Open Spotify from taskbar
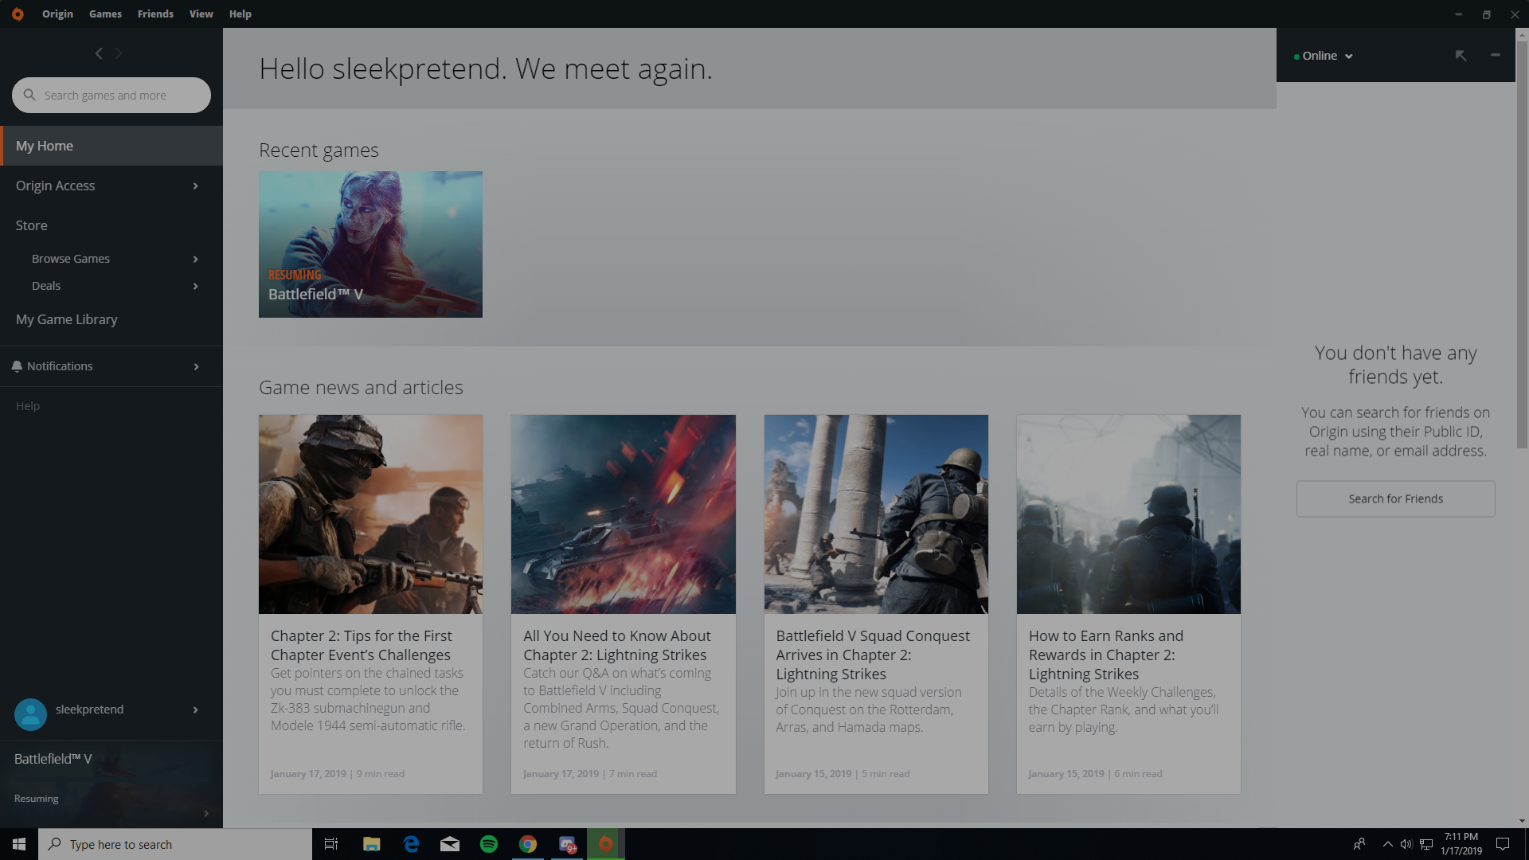Viewport: 1529px width, 860px height. pyautogui.click(x=489, y=844)
